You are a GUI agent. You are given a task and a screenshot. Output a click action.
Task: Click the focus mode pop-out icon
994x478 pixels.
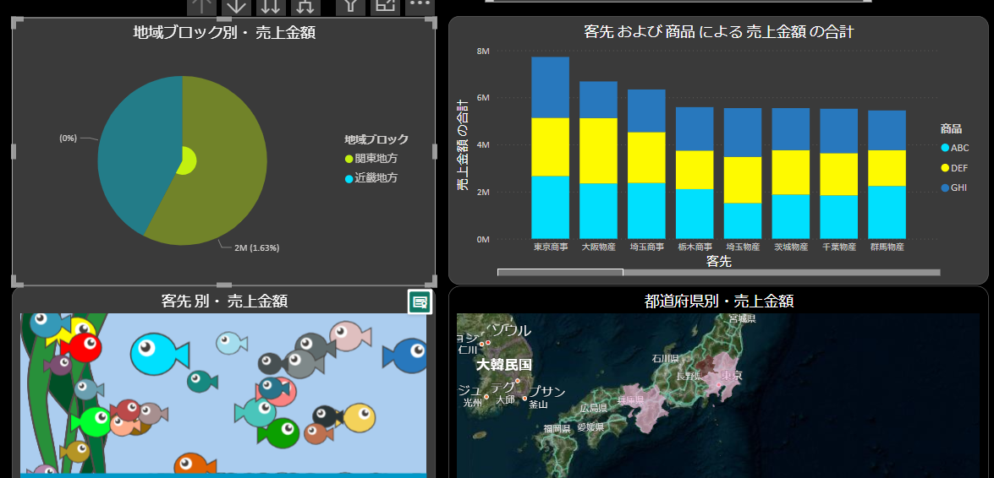point(385,5)
